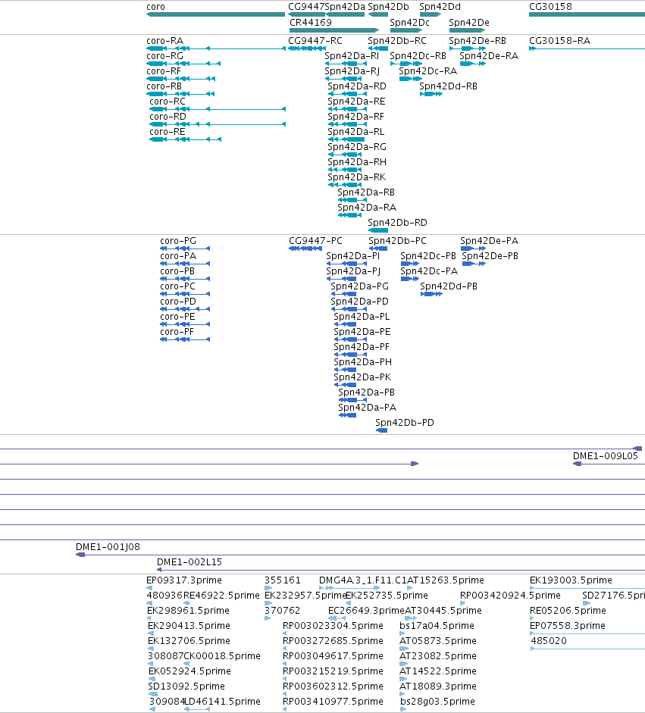Click EST EK193003.5prime
This screenshot has width=645, height=713.
[587, 588]
